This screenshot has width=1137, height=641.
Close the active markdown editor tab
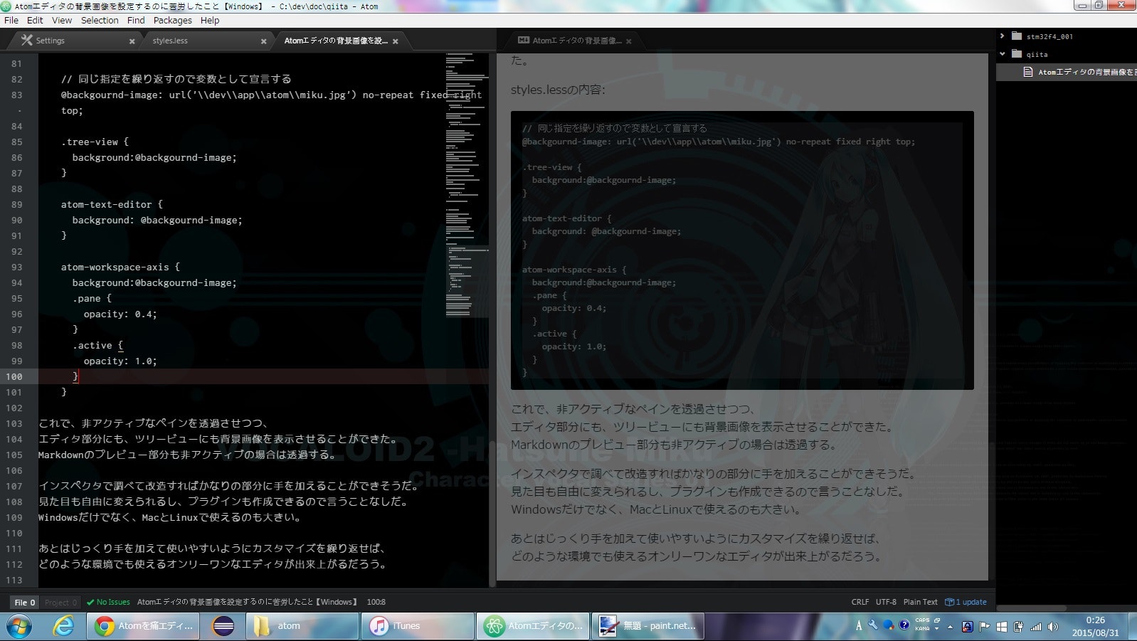click(395, 41)
